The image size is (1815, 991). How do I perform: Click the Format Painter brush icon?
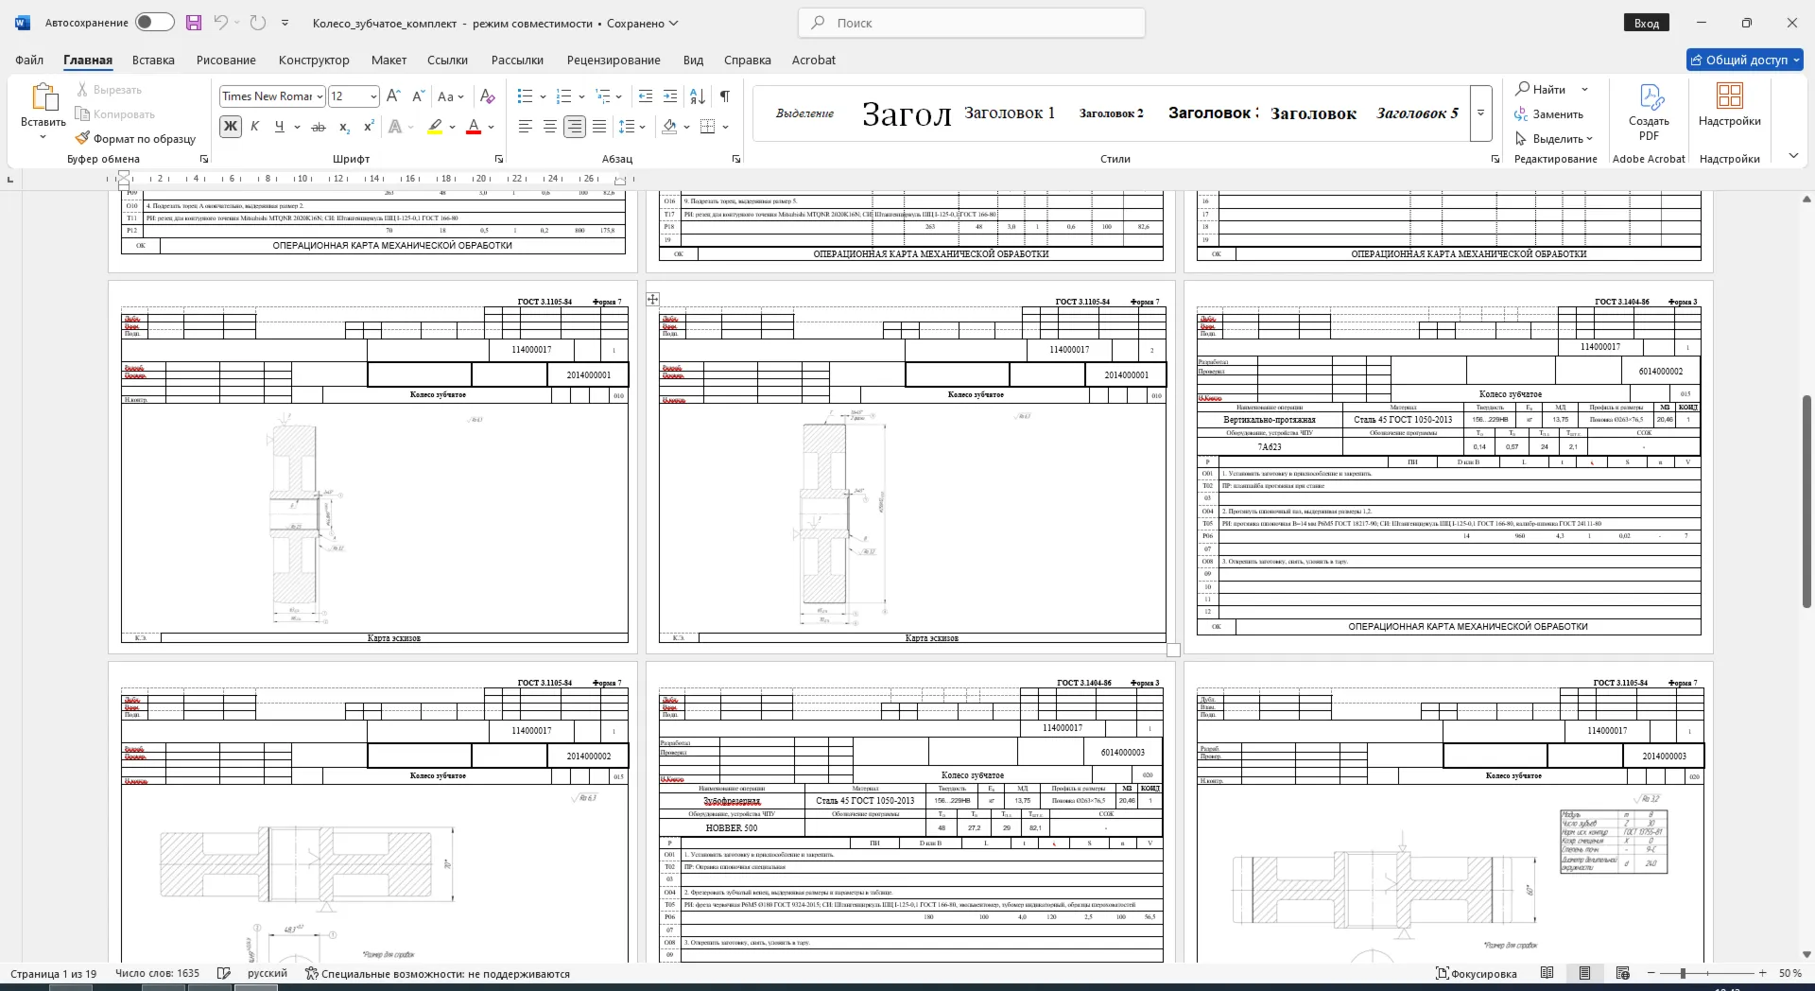(82, 138)
